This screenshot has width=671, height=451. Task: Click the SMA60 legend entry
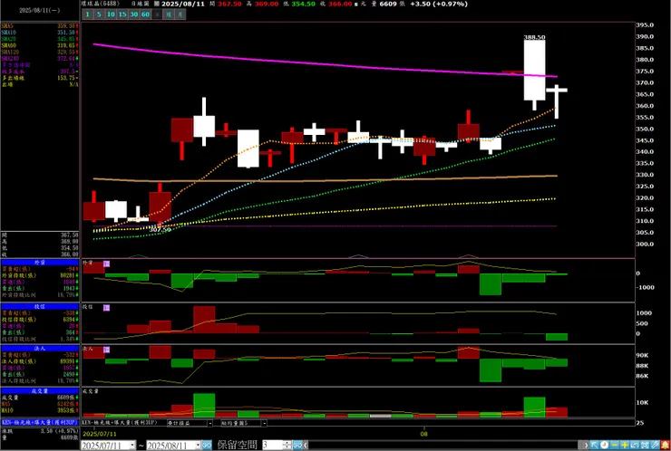pos(40,45)
